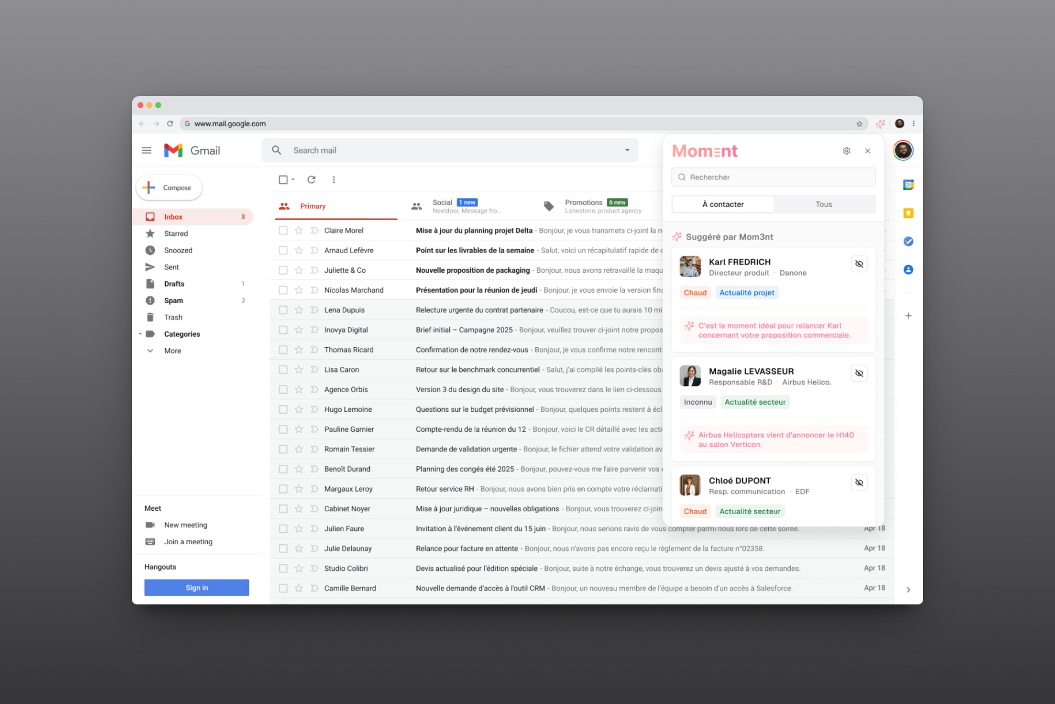Expand the Categories label list
1055x704 pixels.
click(140, 334)
